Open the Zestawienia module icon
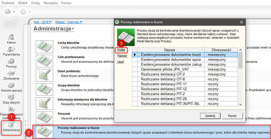The width and height of the screenshot is (271, 139). tap(11, 73)
